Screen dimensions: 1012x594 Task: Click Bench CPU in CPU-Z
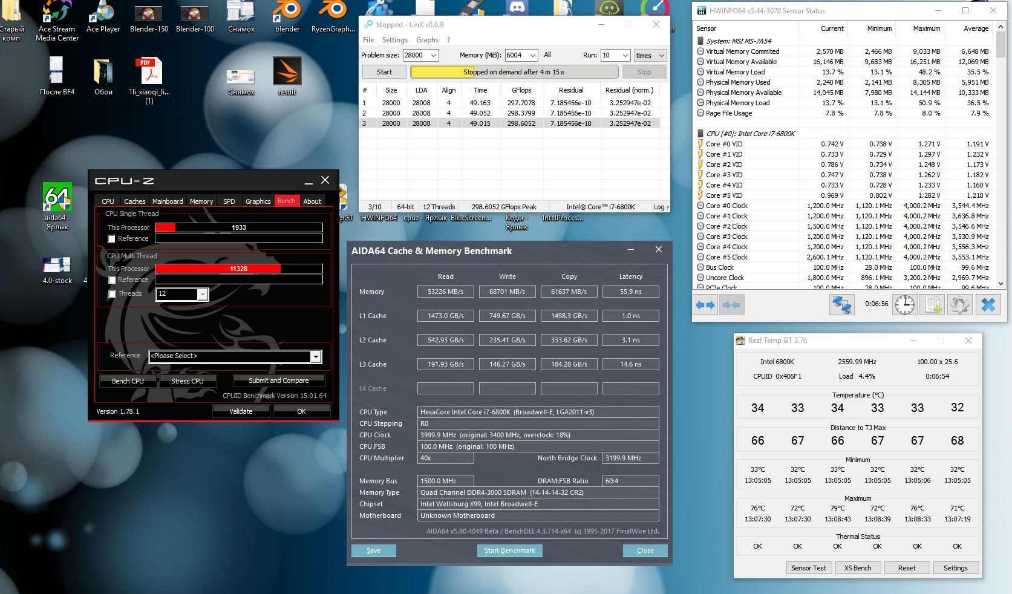tap(128, 381)
